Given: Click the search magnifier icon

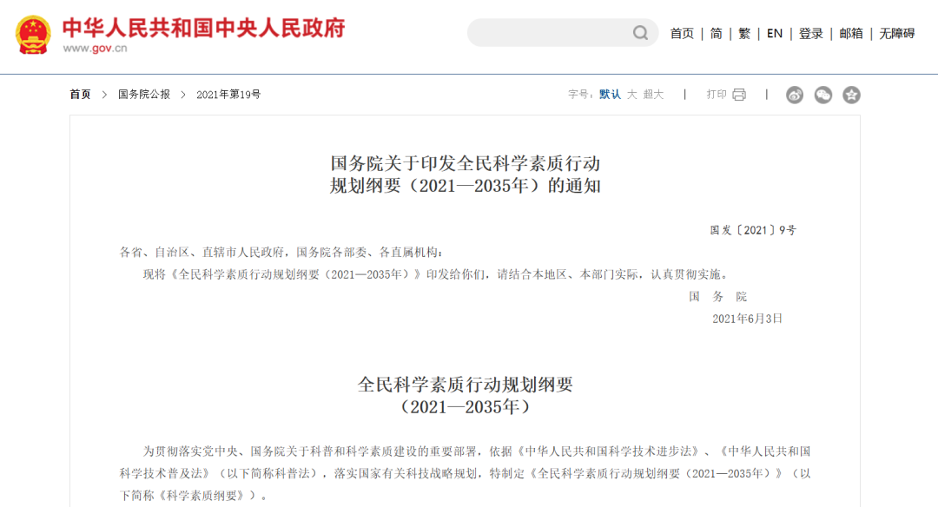Looking at the screenshot, I should click(640, 33).
